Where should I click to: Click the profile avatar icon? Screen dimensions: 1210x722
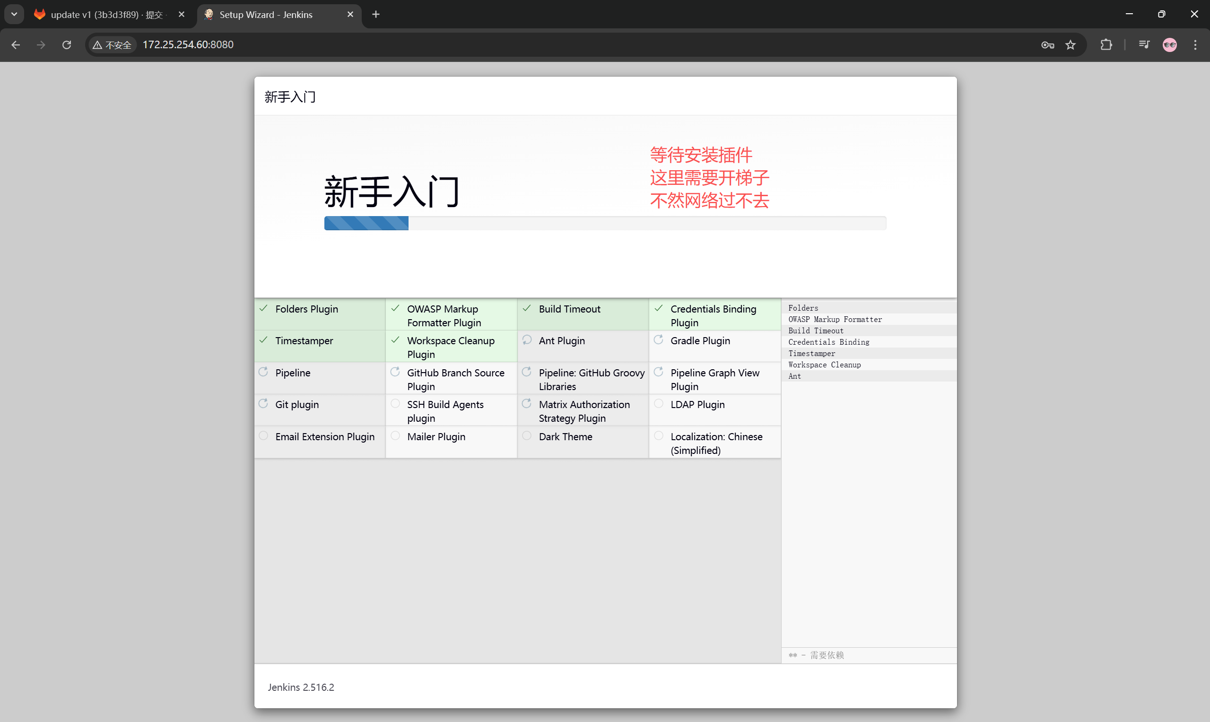click(1170, 45)
